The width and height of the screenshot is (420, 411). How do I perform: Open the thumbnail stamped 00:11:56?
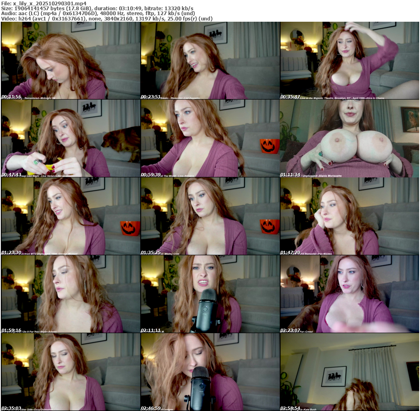[71, 61]
